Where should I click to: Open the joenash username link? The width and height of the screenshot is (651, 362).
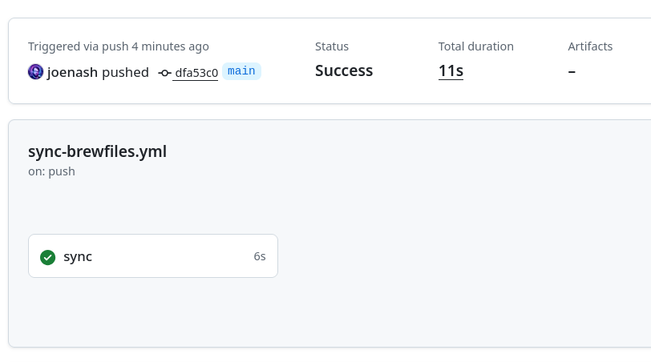tap(72, 72)
